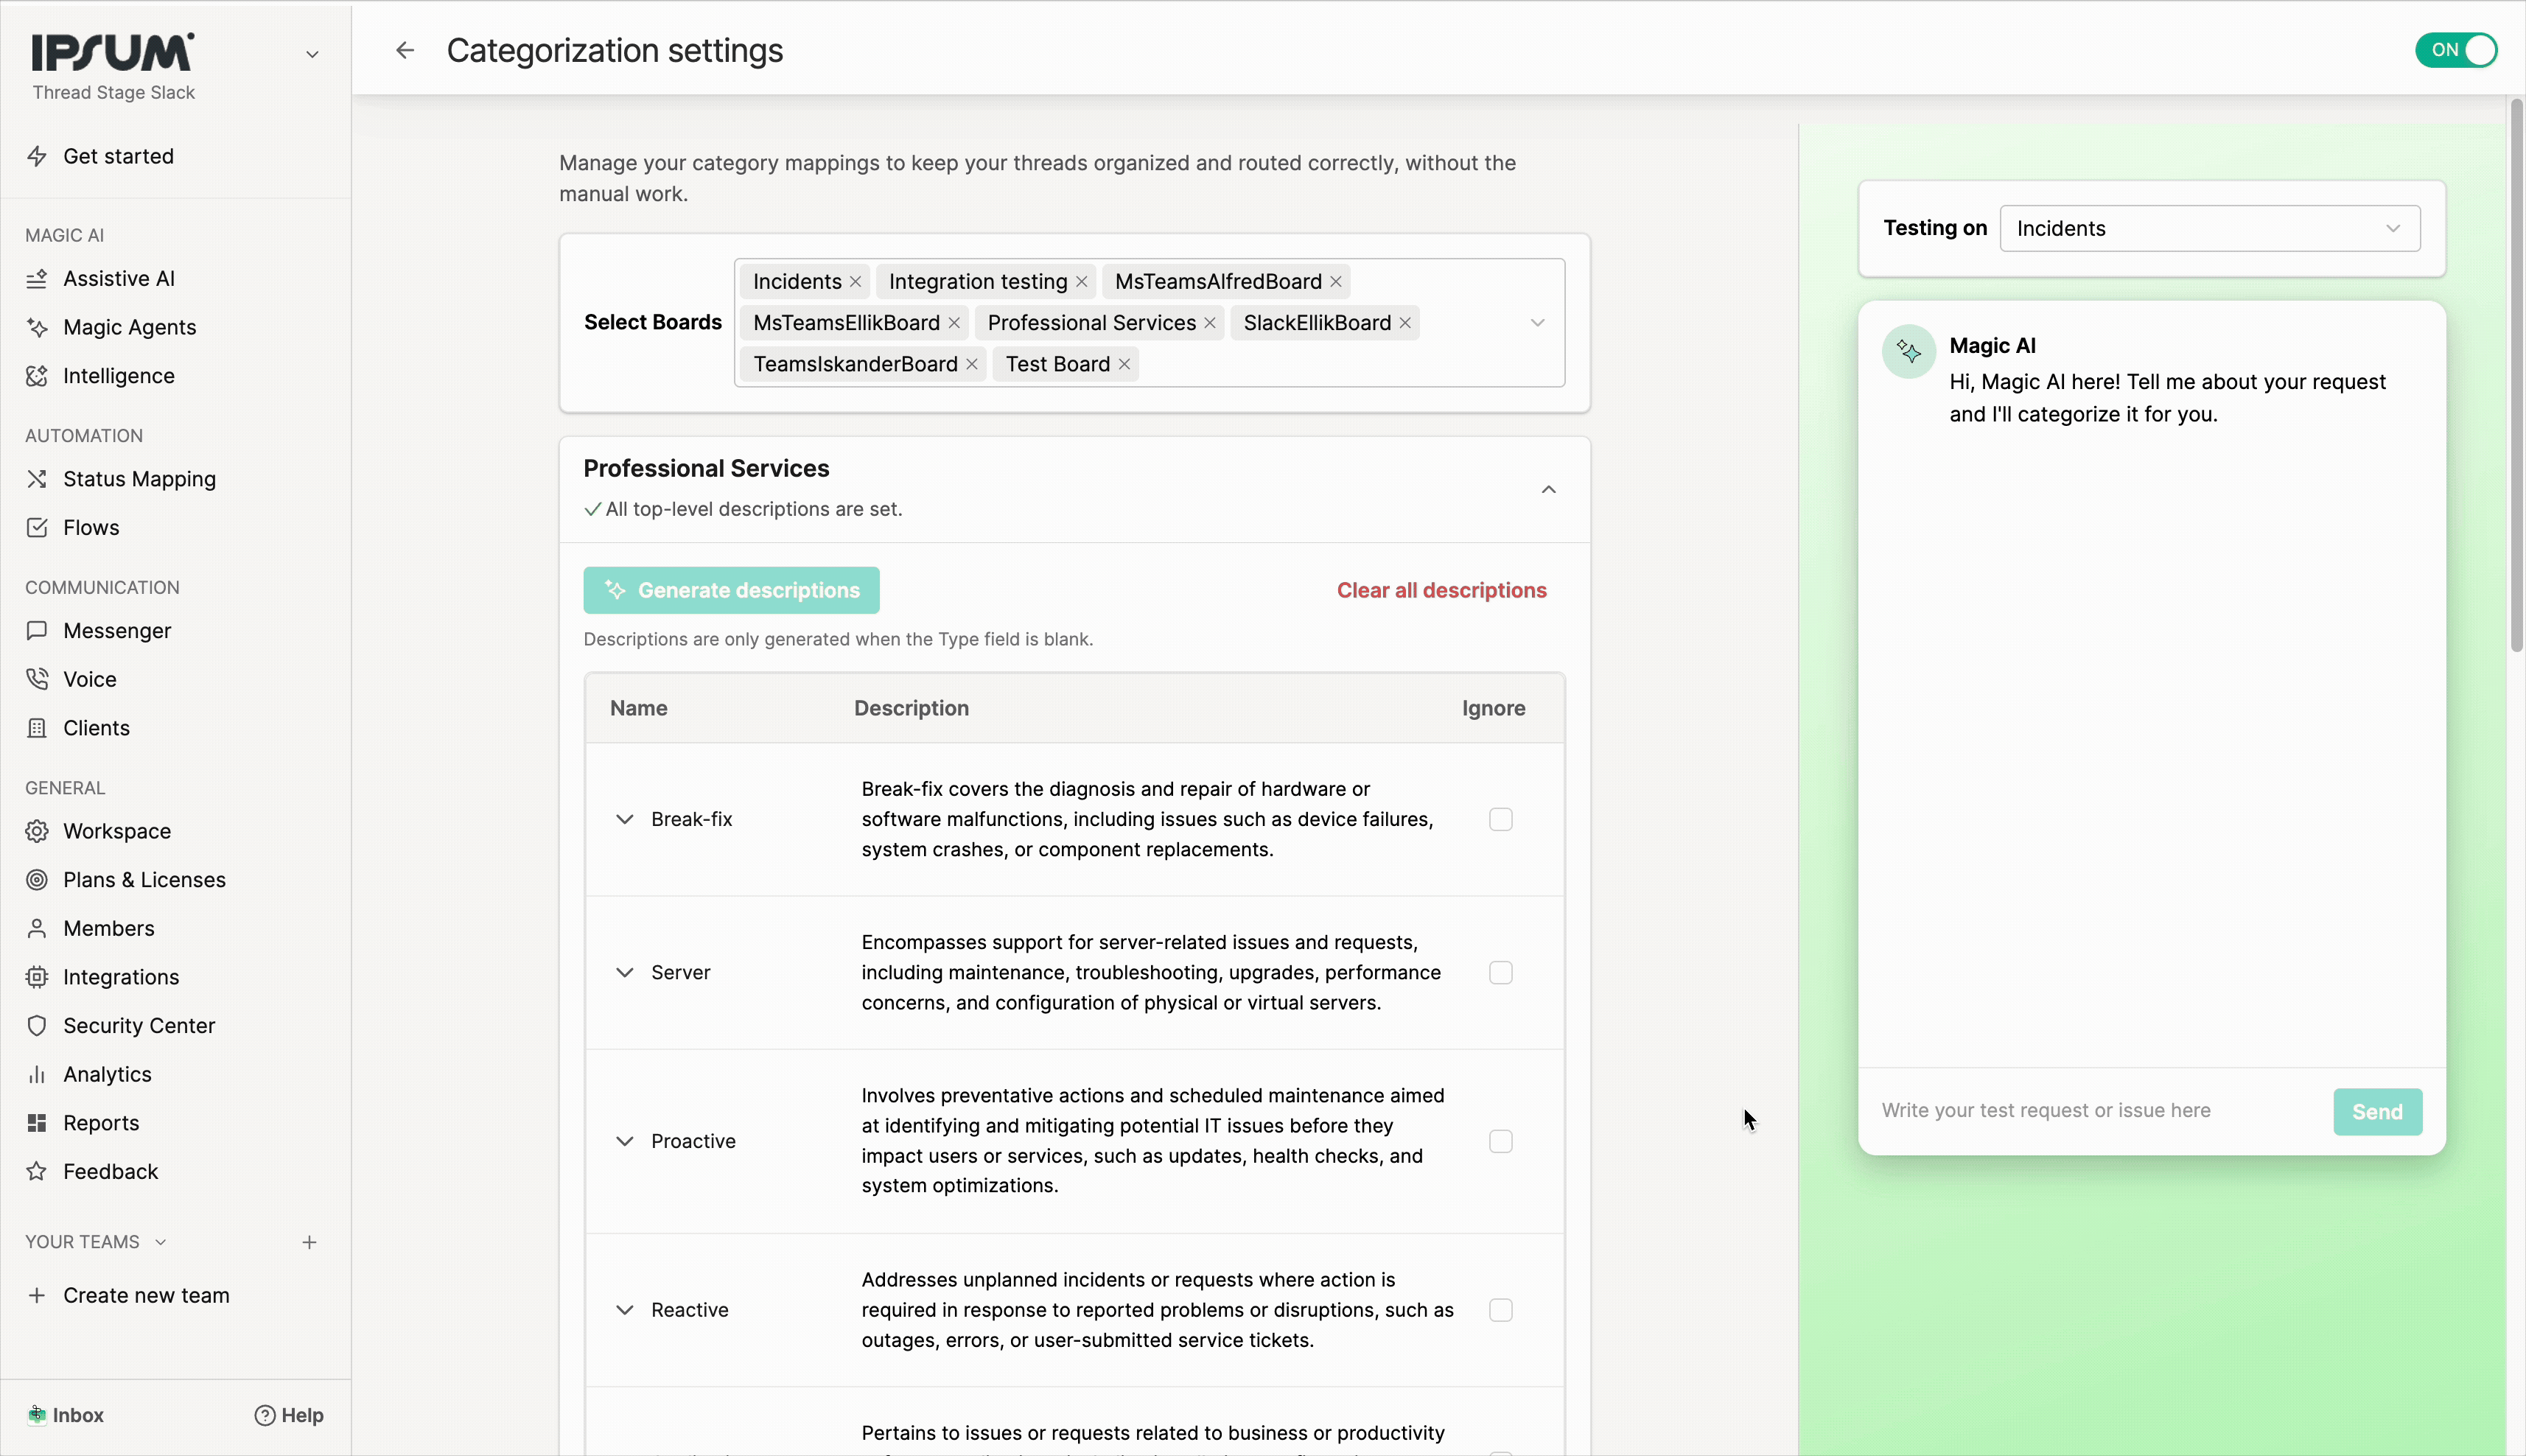2526x1456 pixels.
Task: Open Status Mapping settings
Action: [x=140, y=479]
